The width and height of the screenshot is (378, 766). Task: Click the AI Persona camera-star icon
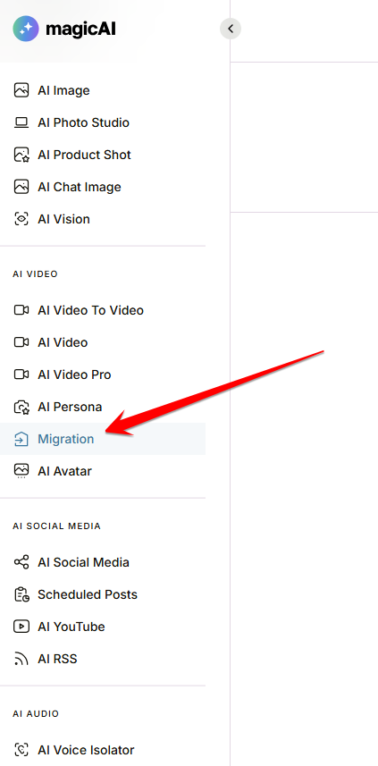point(21,407)
